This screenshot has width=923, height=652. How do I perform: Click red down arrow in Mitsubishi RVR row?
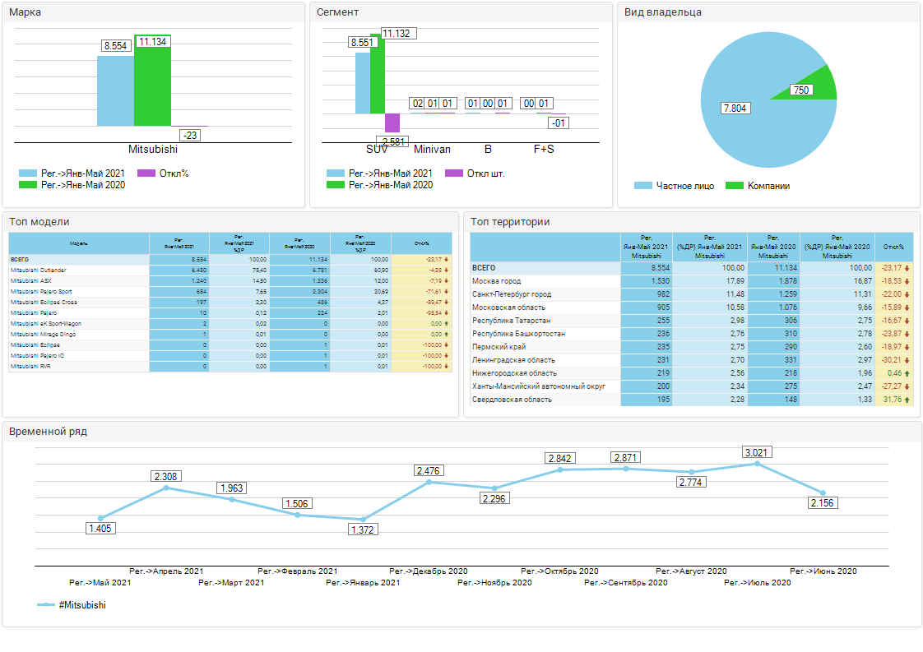coord(446,367)
